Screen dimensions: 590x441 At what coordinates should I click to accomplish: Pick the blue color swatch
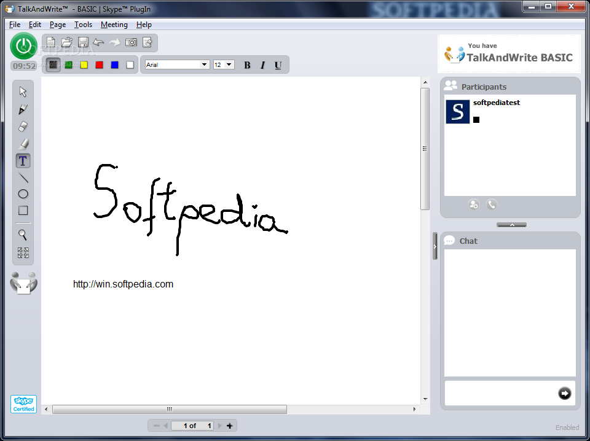(x=115, y=65)
